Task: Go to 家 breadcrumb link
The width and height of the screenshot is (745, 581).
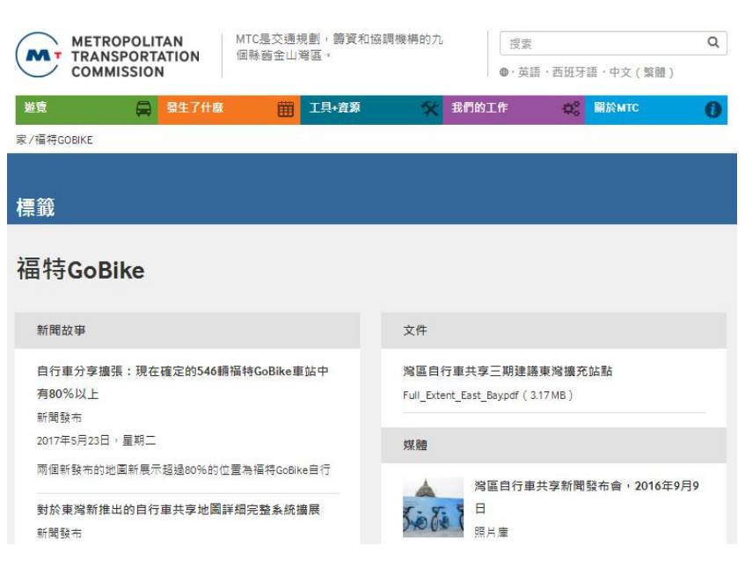Action: pos(21,140)
